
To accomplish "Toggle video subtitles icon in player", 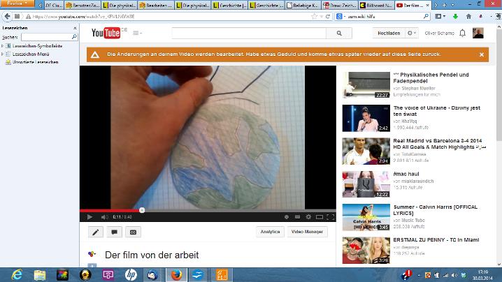I will [296, 217].
